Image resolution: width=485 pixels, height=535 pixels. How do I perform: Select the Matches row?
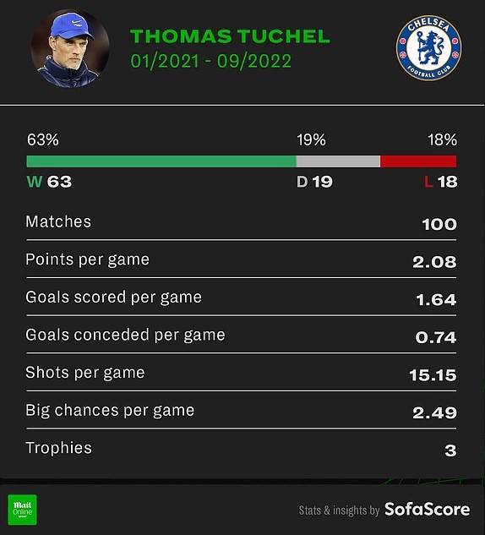pos(241,222)
